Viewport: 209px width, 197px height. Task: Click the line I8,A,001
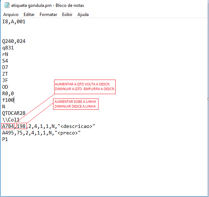[x=14, y=21]
